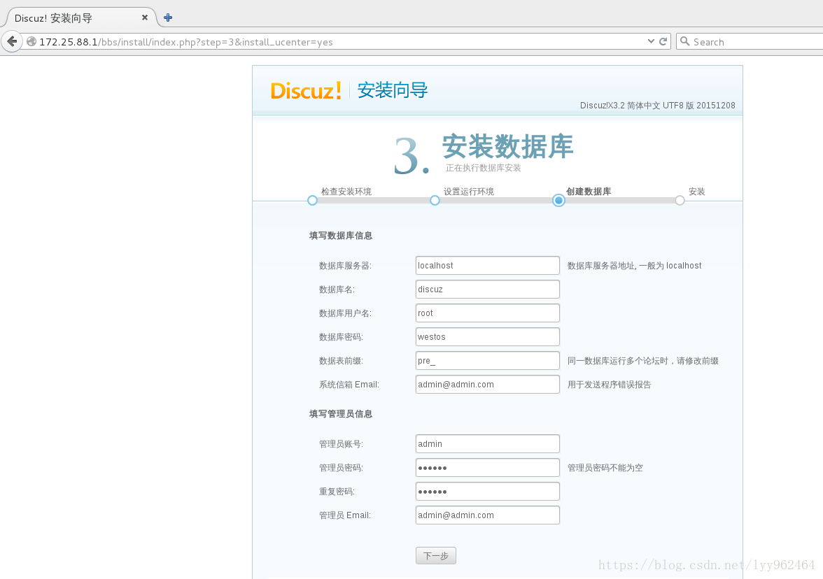The image size is (823, 579).
Task: Edit the 管理员账号 admin field
Action: [488, 443]
